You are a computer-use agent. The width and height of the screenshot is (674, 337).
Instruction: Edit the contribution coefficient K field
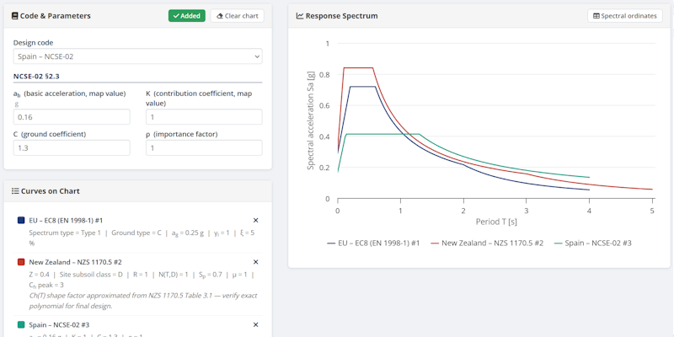tap(204, 117)
